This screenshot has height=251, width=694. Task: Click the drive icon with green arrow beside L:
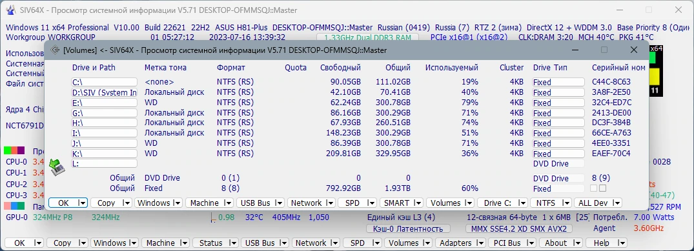(x=57, y=167)
